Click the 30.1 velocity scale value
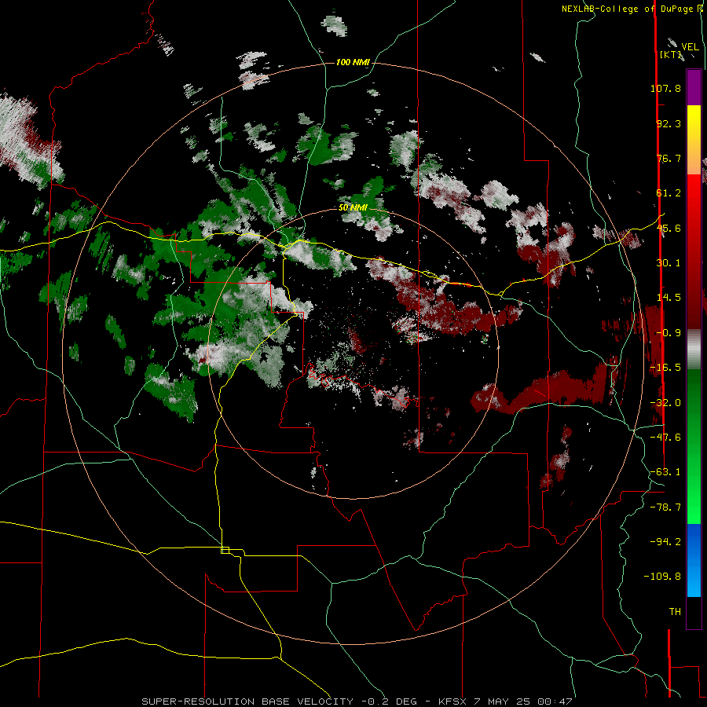This screenshot has width=707, height=707. [669, 263]
